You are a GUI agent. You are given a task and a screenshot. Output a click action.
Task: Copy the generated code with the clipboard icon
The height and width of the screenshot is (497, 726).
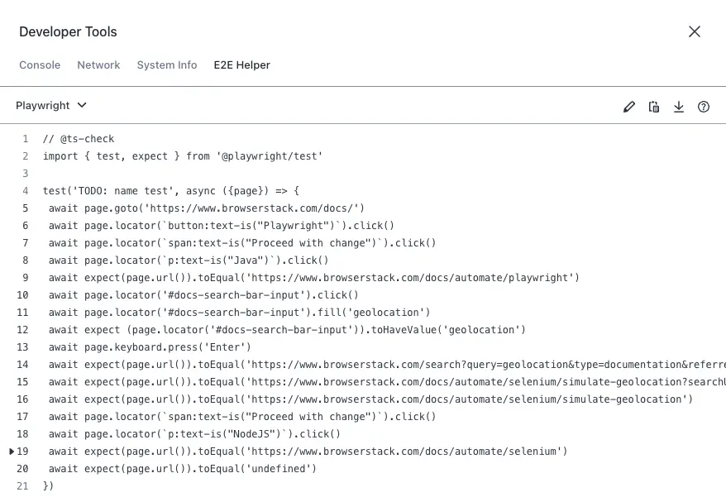tap(654, 107)
